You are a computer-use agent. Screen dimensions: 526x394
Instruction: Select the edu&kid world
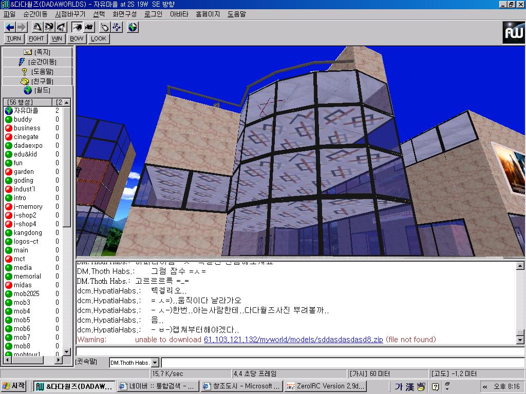[32, 154]
